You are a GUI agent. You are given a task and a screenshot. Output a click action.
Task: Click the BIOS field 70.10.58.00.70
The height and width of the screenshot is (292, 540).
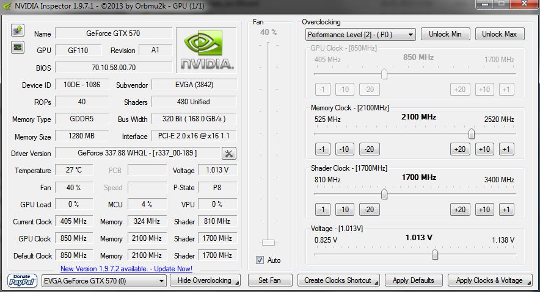click(113, 67)
